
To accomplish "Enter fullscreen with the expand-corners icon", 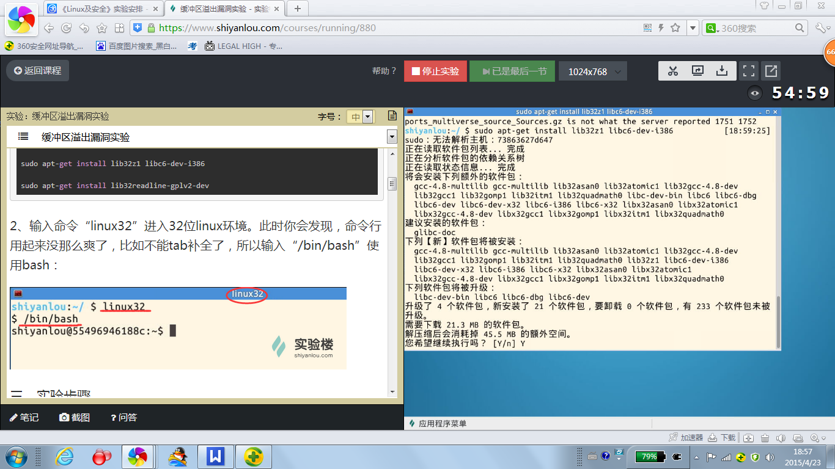I will pyautogui.click(x=748, y=71).
